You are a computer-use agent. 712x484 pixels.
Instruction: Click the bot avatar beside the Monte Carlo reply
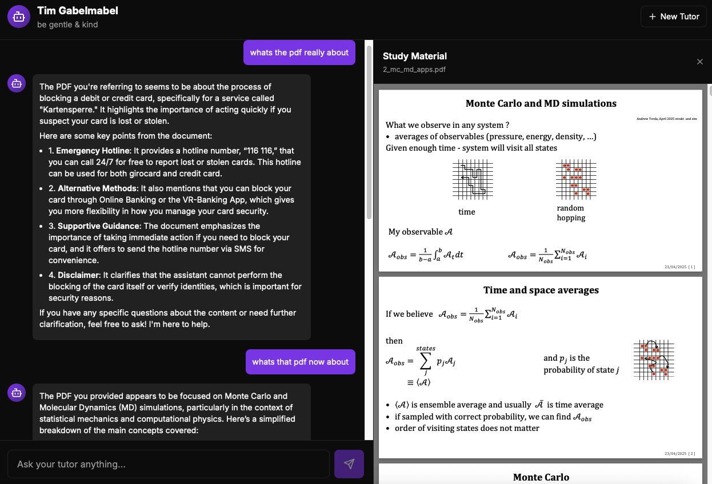17,393
